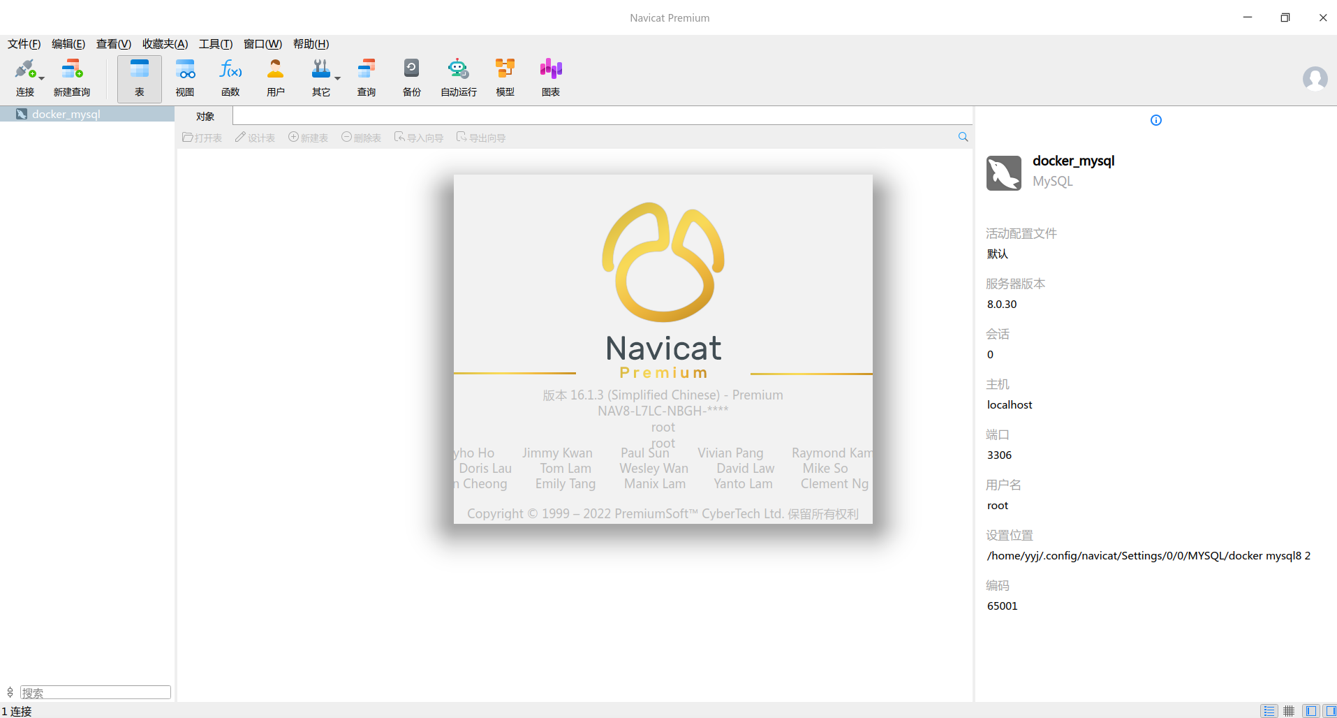Click the 1 连接 status bar text
The image size is (1337, 718).
pyautogui.click(x=17, y=711)
